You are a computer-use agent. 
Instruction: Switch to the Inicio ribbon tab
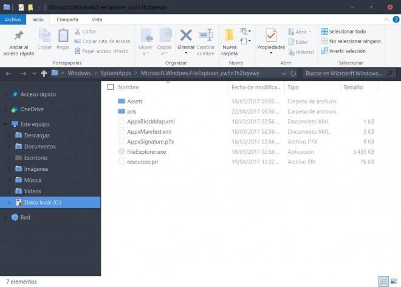pyautogui.click(x=38, y=19)
